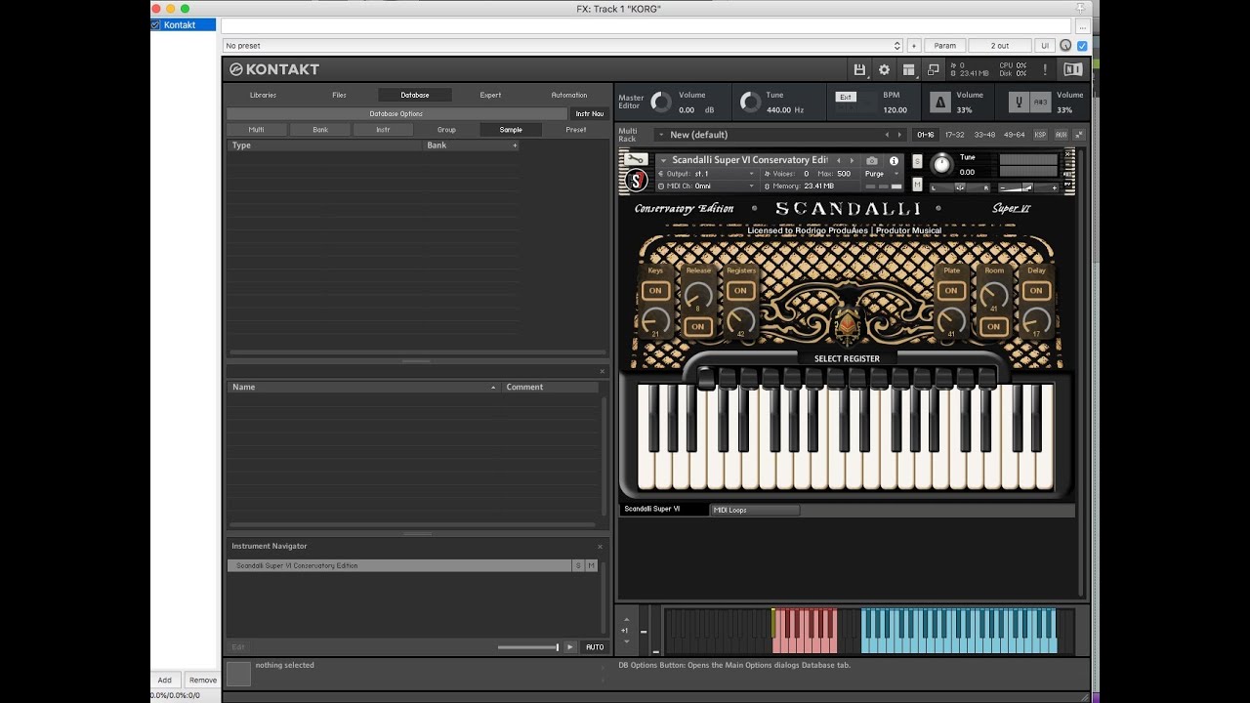
Task: Open the 2 out routing dropdown
Action: click(1000, 46)
